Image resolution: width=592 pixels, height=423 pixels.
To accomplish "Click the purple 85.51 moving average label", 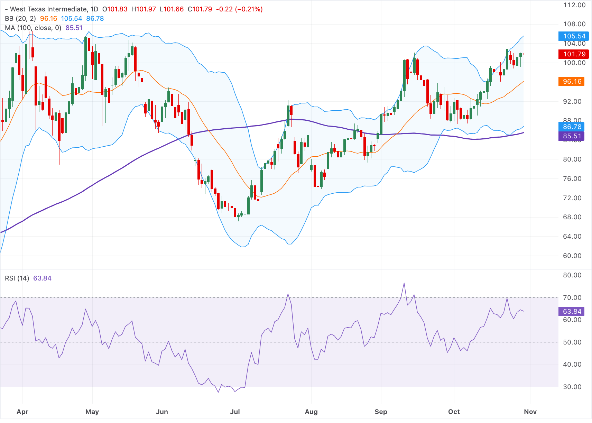I will 571,136.
